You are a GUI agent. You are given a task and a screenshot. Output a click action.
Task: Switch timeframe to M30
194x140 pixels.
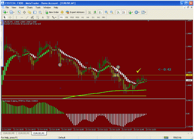[77, 17]
